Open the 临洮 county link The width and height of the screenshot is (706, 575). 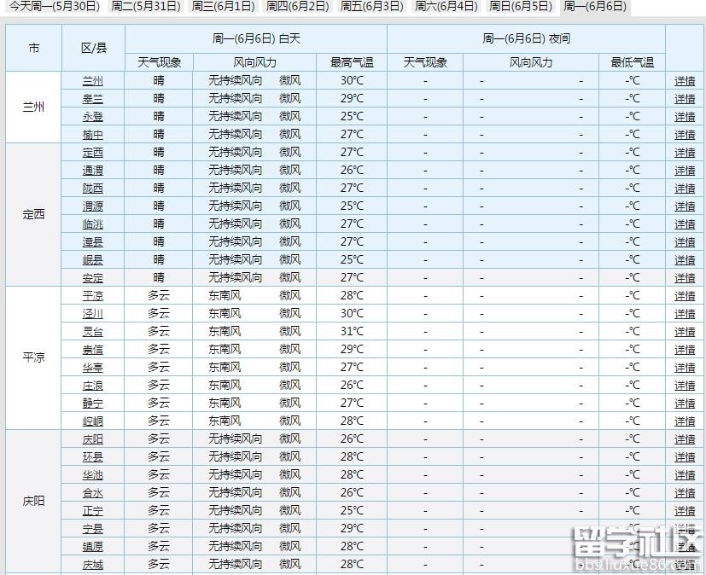click(x=93, y=224)
